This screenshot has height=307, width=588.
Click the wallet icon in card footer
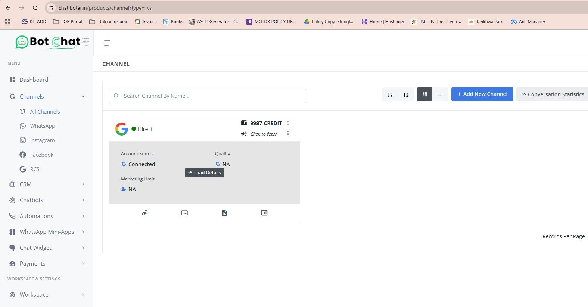pyautogui.click(x=264, y=213)
